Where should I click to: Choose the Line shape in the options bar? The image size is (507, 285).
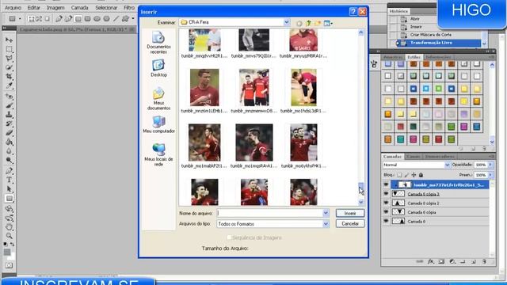116,19
